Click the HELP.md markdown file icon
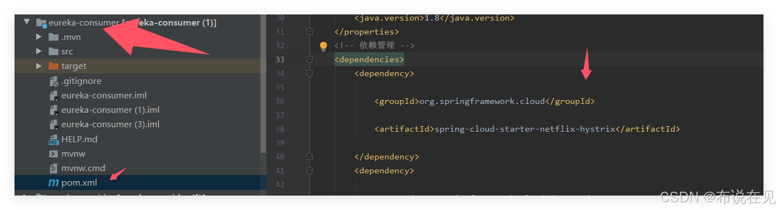Screen dimensions: 778x210 54,139
